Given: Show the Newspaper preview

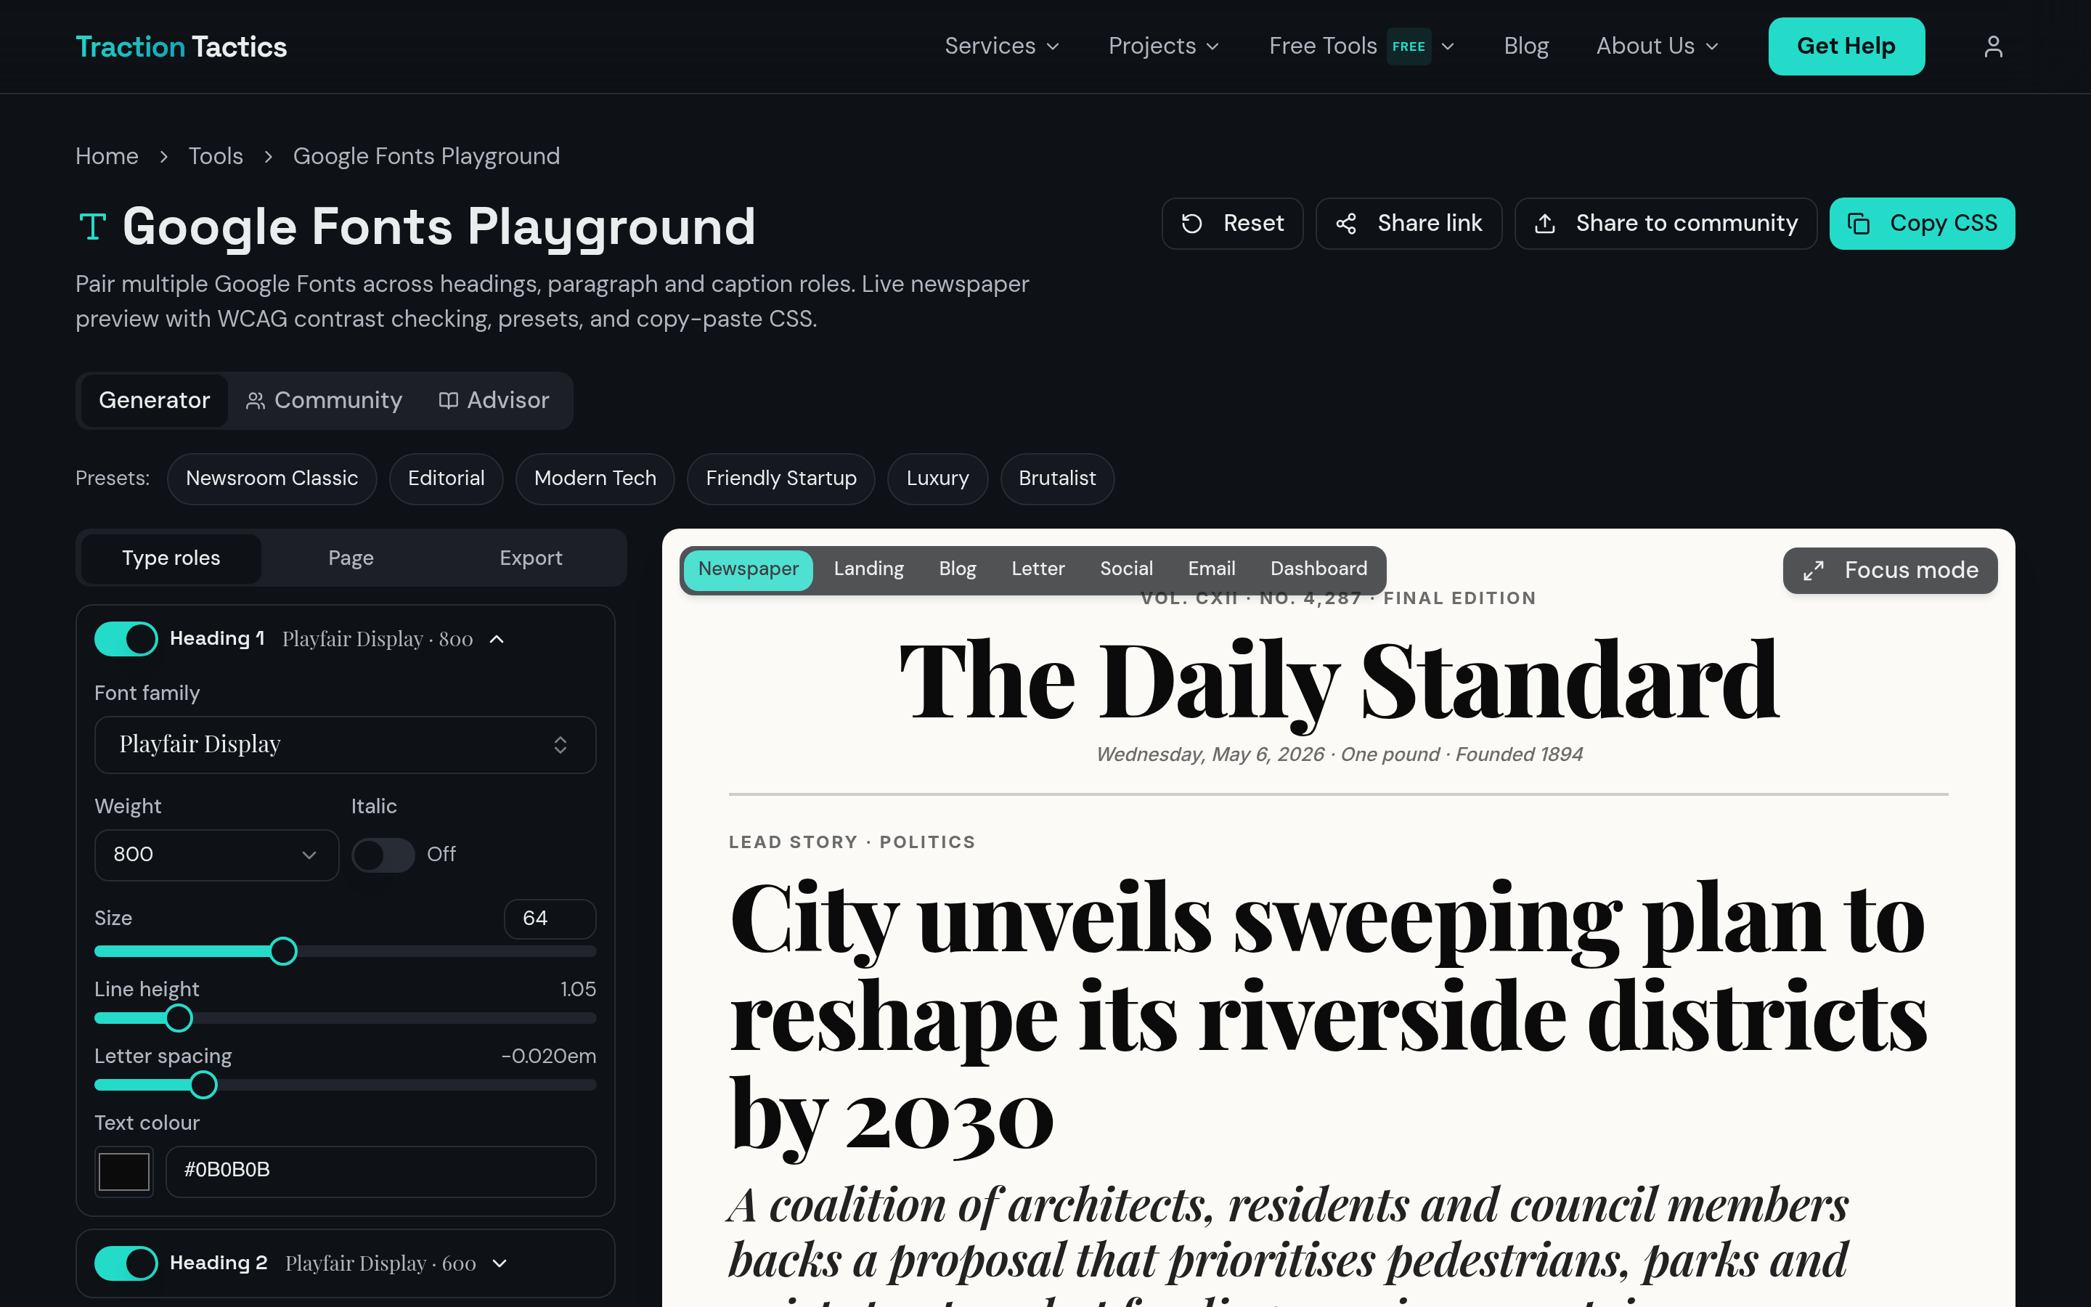Looking at the screenshot, I should 749,570.
